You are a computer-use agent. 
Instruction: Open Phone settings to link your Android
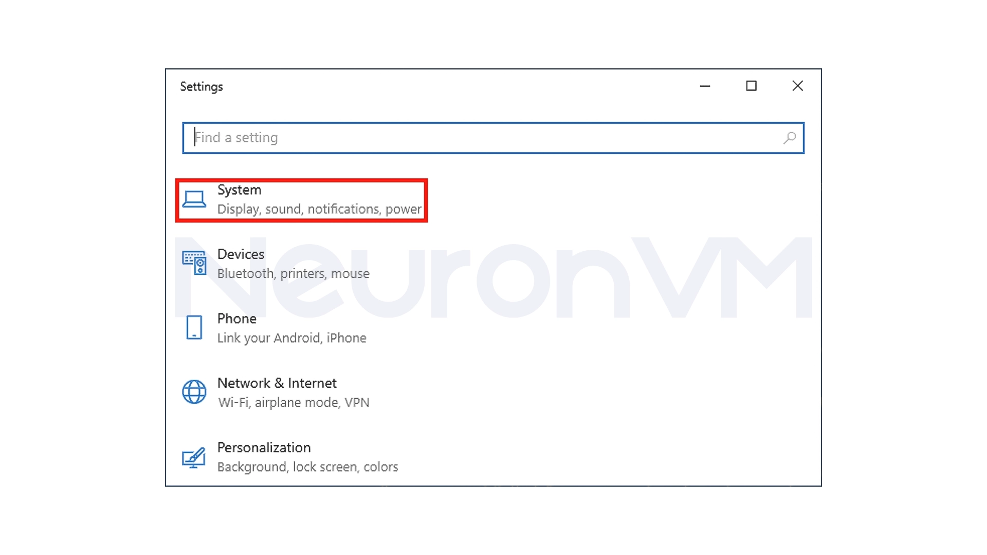(x=237, y=319)
